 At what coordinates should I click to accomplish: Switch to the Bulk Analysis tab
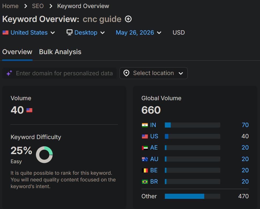(60, 52)
